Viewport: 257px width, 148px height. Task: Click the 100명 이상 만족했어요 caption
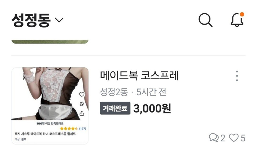click(50, 123)
